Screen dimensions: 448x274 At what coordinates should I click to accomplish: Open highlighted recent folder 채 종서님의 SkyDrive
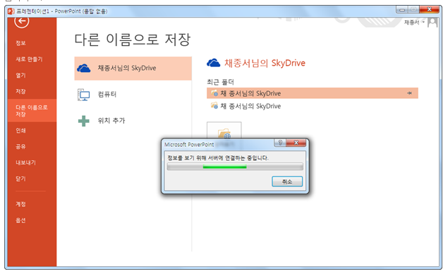[313, 93]
